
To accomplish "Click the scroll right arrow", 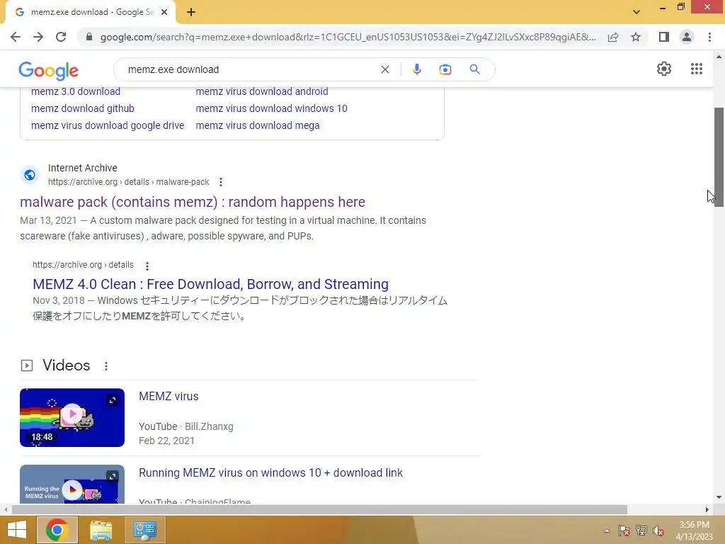I will coord(707,510).
